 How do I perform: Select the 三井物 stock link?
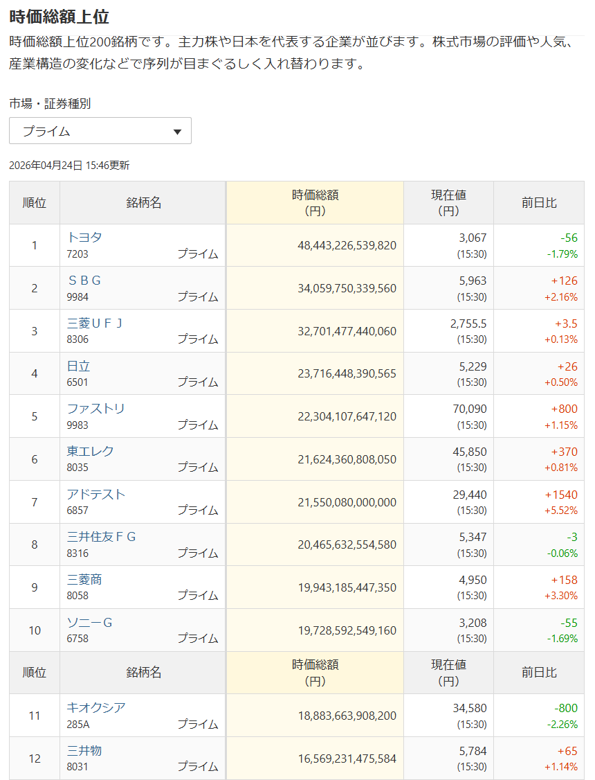84,750
